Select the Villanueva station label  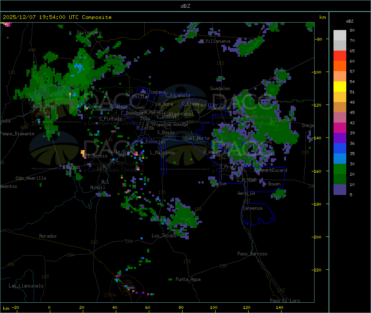point(216,41)
